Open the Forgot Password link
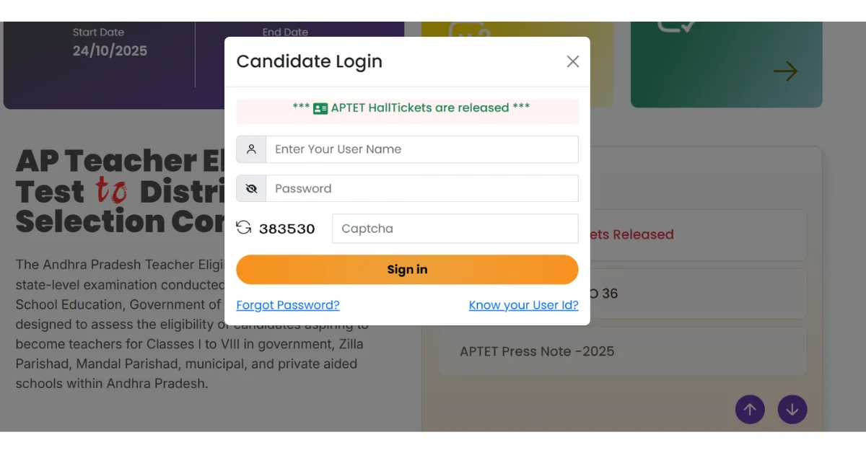The height and width of the screenshot is (453, 866). 288,305
